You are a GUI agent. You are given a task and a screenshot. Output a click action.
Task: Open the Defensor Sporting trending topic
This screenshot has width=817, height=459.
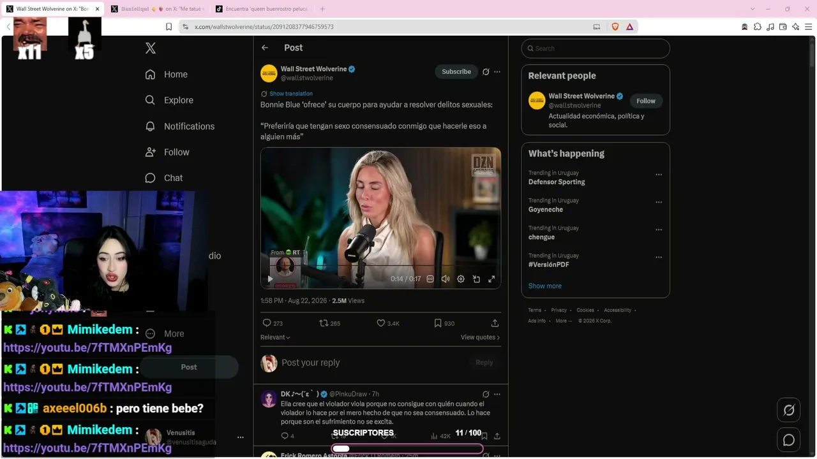coord(557,182)
